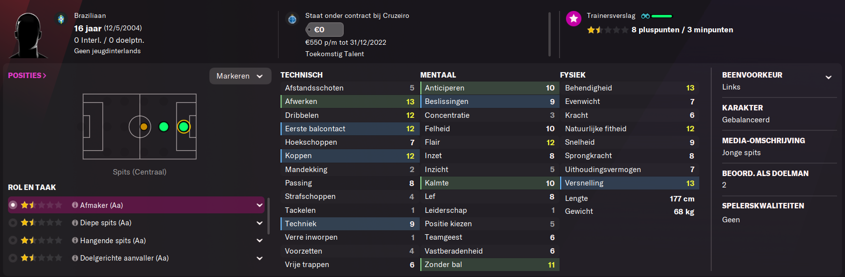The width and height of the screenshot is (845, 277).
Task: Click info icon beside Hangende spits (Aa)
Action: (x=75, y=240)
